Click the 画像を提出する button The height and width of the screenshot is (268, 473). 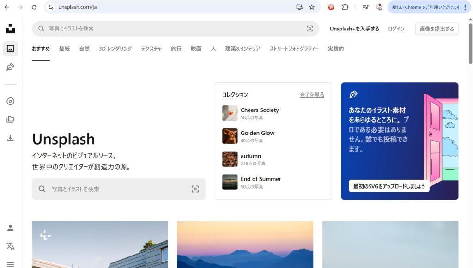pos(437,29)
